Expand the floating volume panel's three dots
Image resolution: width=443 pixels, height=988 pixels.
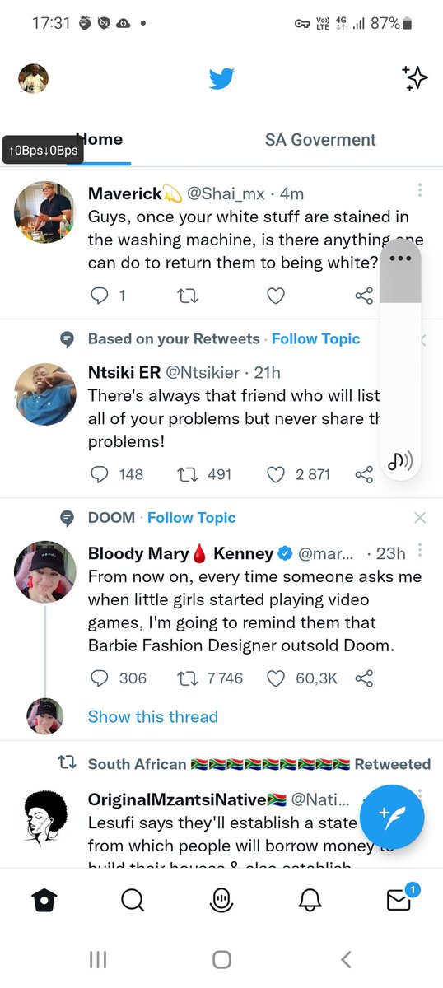399,258
